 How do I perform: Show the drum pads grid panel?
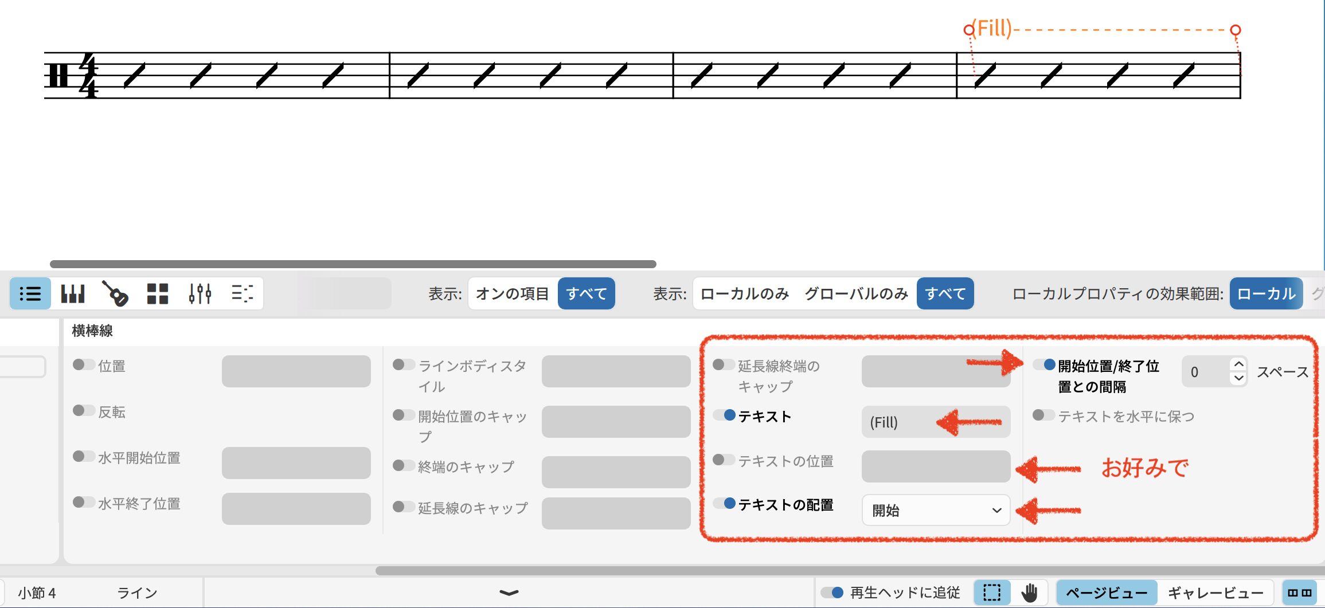click(x=158, y=294)
